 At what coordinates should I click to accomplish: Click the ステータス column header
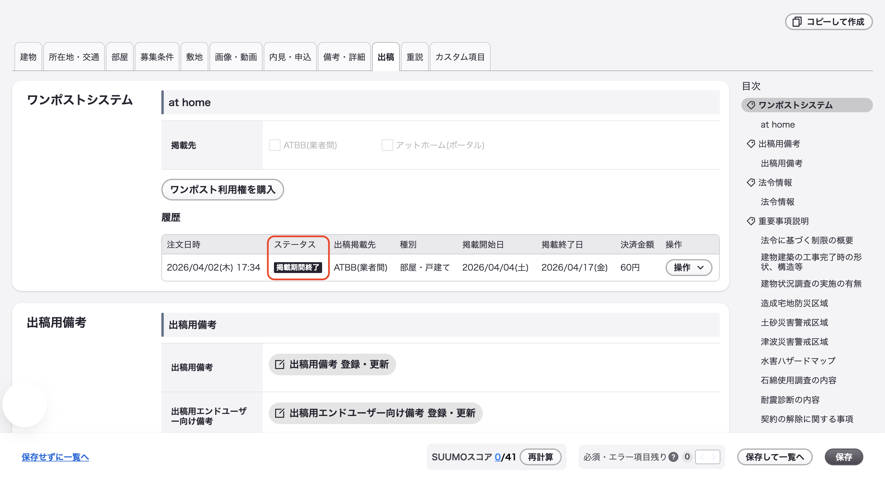294,244
